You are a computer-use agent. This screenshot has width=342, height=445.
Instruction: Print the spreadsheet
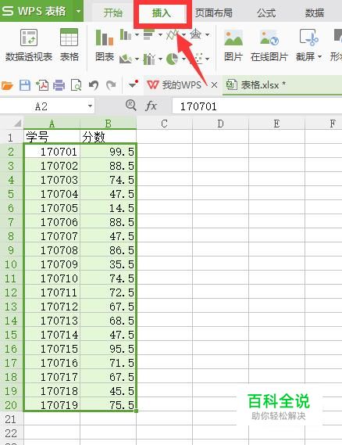click(59, 85)
